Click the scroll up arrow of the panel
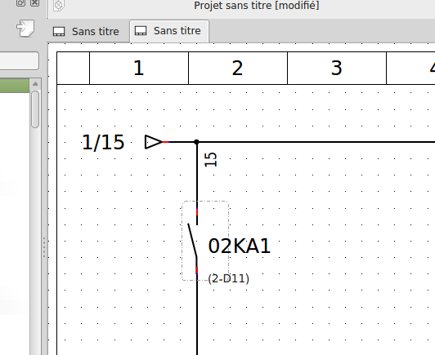 tap(35, 84)
